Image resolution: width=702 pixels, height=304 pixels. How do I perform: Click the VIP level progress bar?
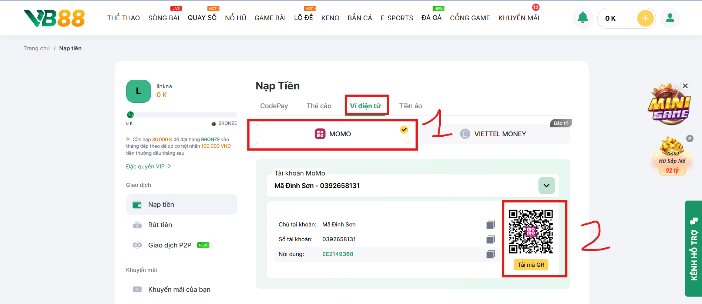point(181,115)
